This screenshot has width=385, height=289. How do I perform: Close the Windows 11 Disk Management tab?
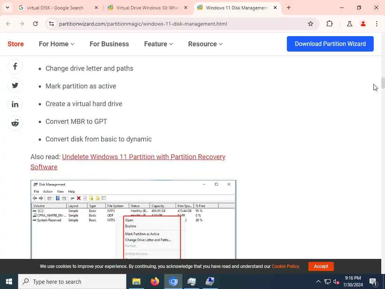click(275, 8)
